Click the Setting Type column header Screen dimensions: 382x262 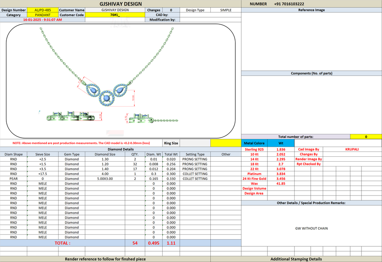tap(195, 154)
